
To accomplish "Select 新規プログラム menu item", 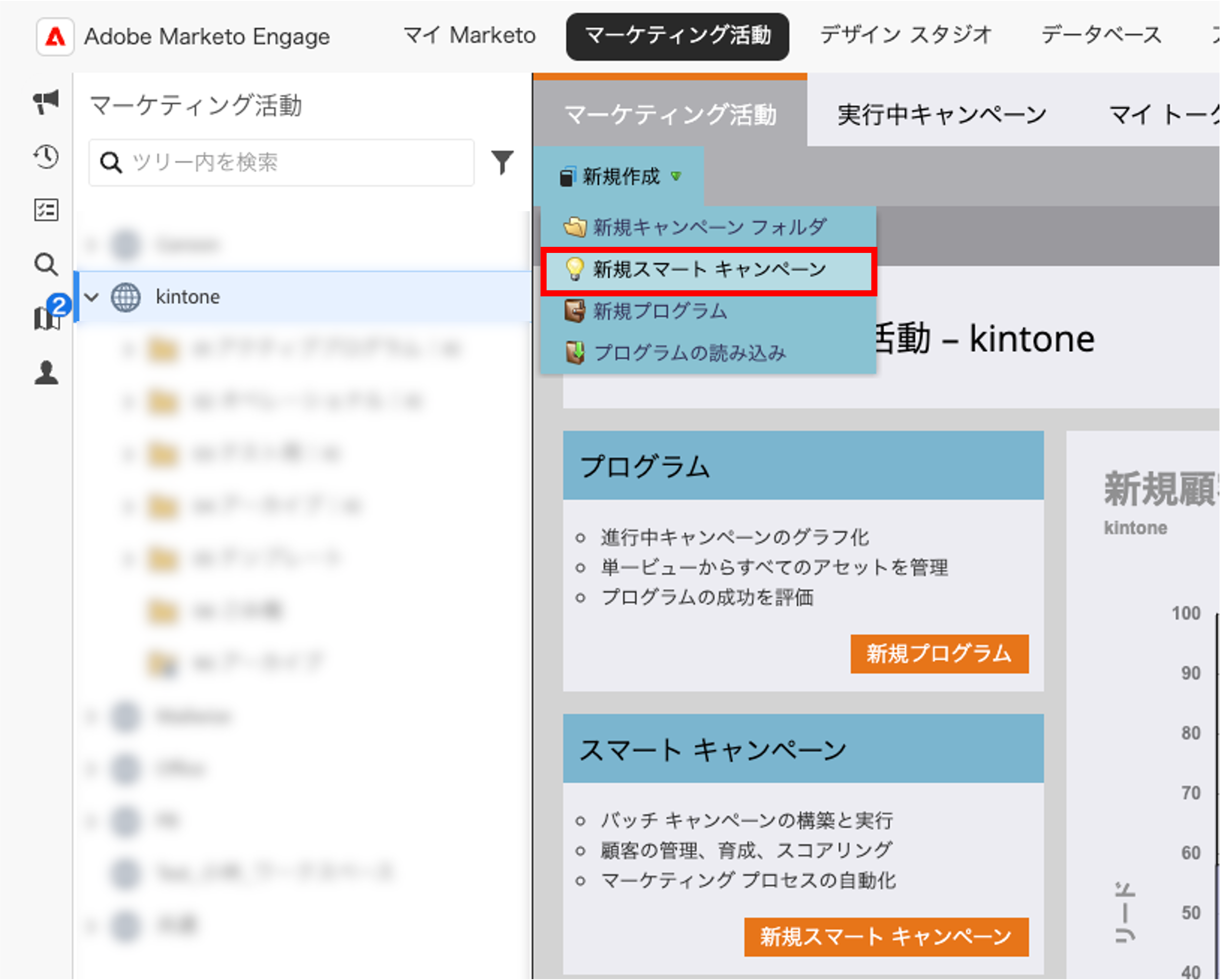I will point(709,311).
